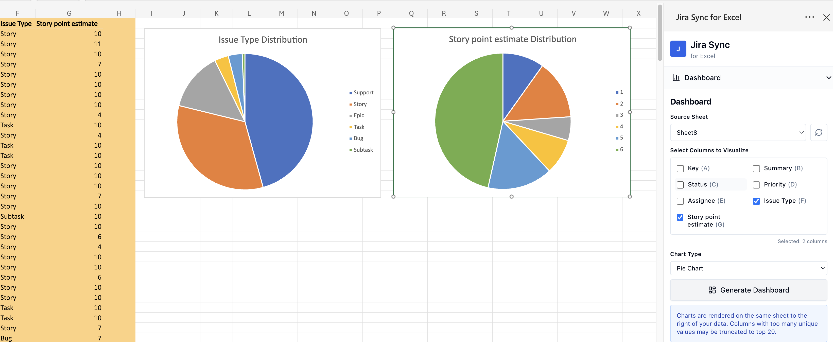Open the Source Sheet dropdown
The image size is (833, 342).
click(738, 133)
